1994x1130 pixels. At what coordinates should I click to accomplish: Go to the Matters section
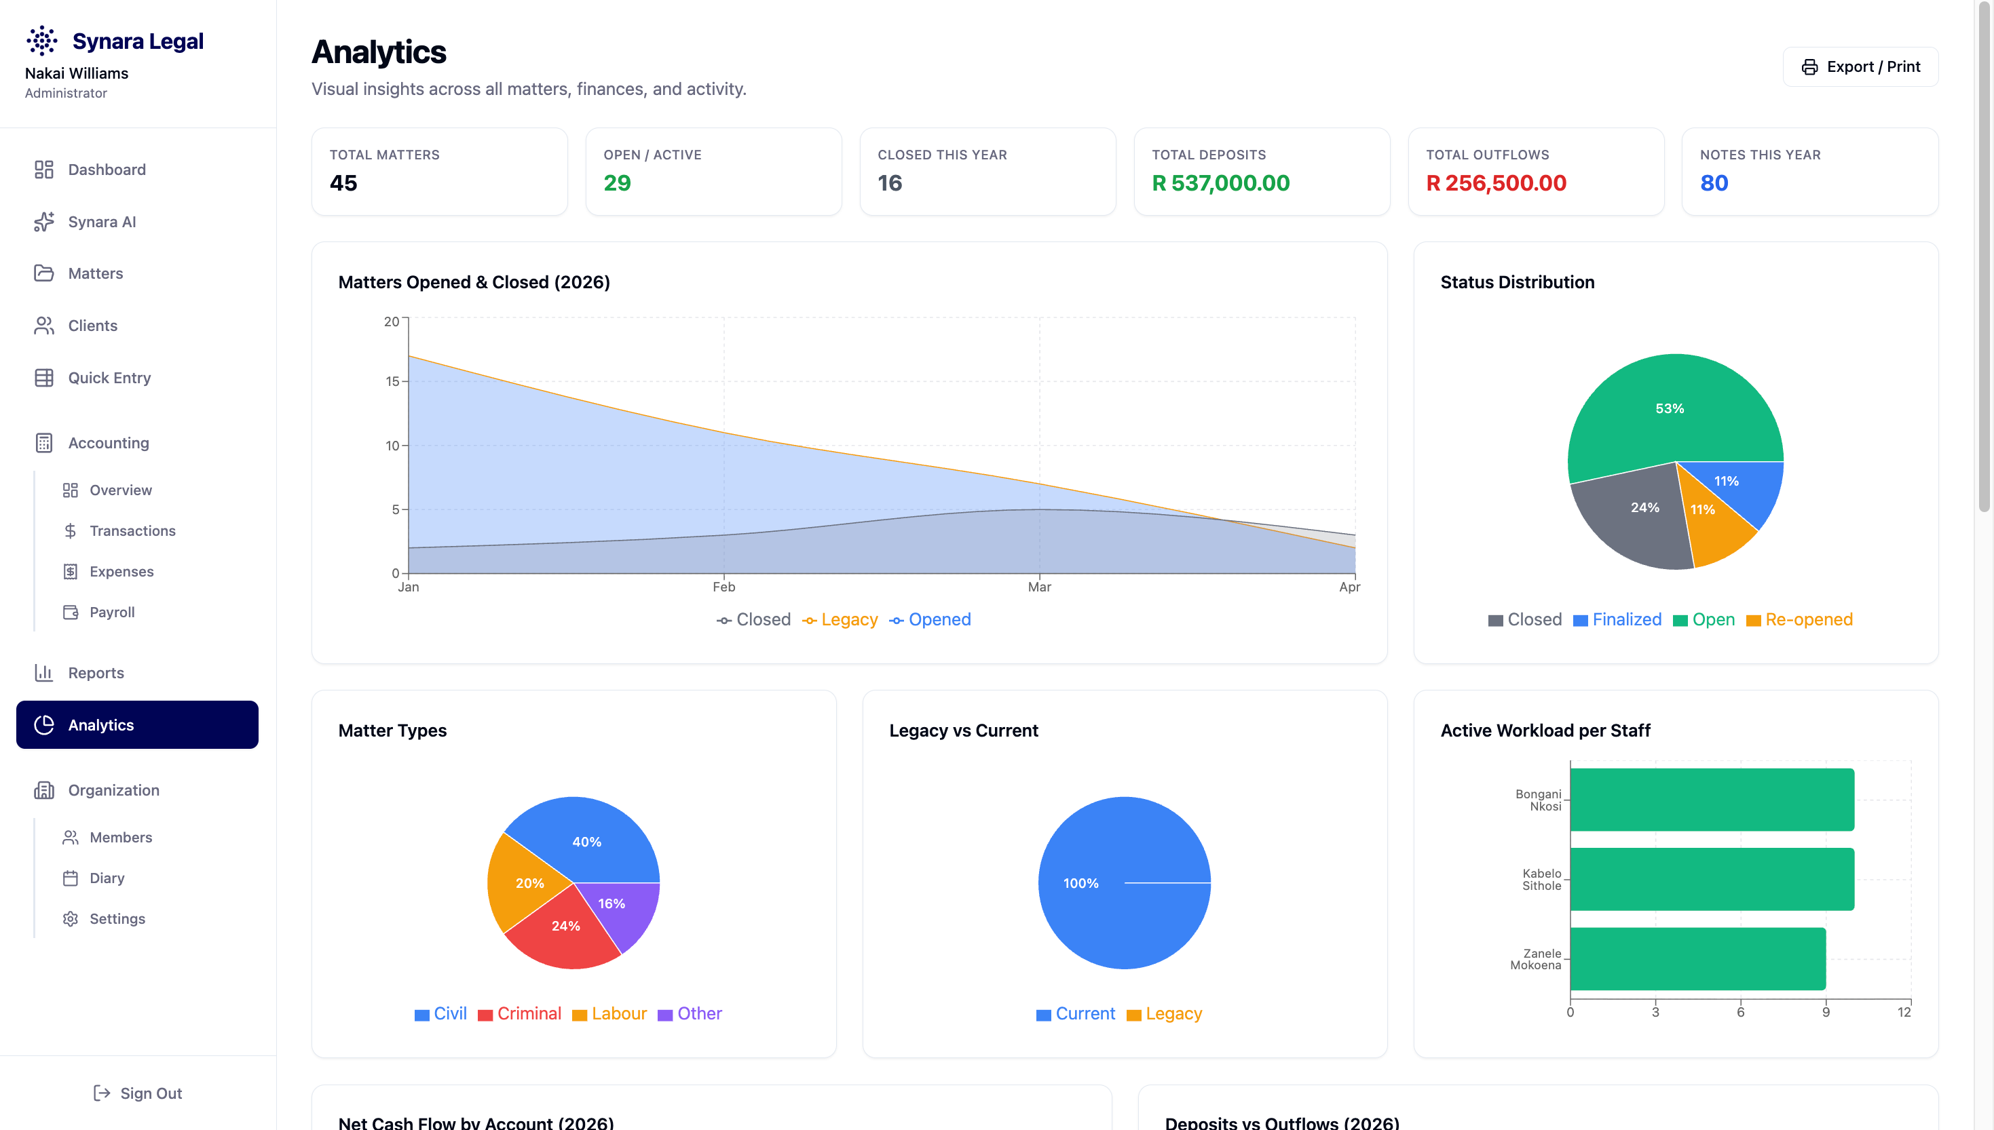138,273
